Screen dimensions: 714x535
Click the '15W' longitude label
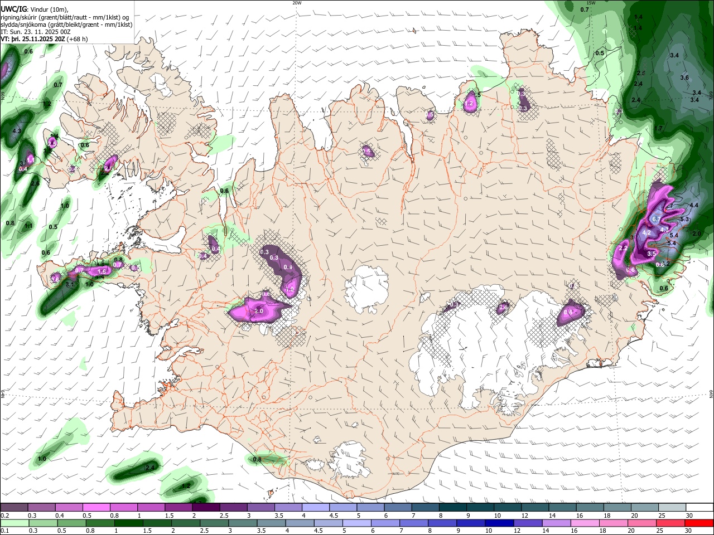click(x=591, y=2)
